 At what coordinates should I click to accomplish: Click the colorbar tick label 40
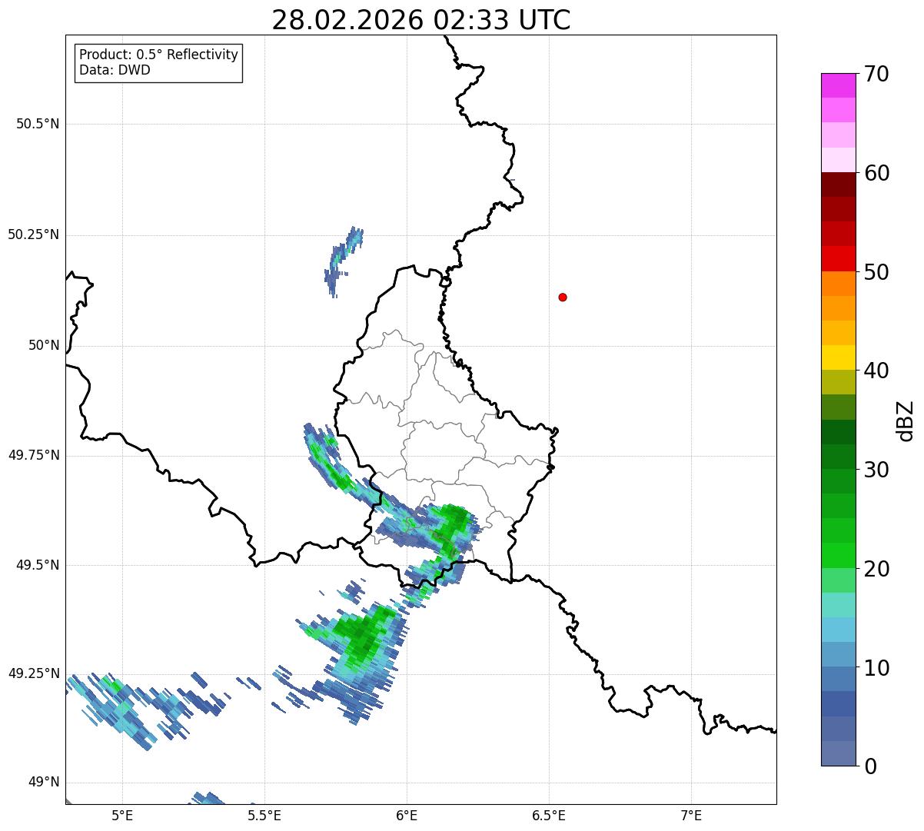coord(876,371)
